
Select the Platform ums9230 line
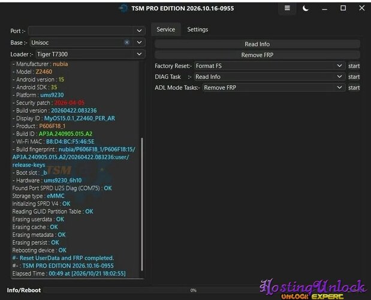38,95
